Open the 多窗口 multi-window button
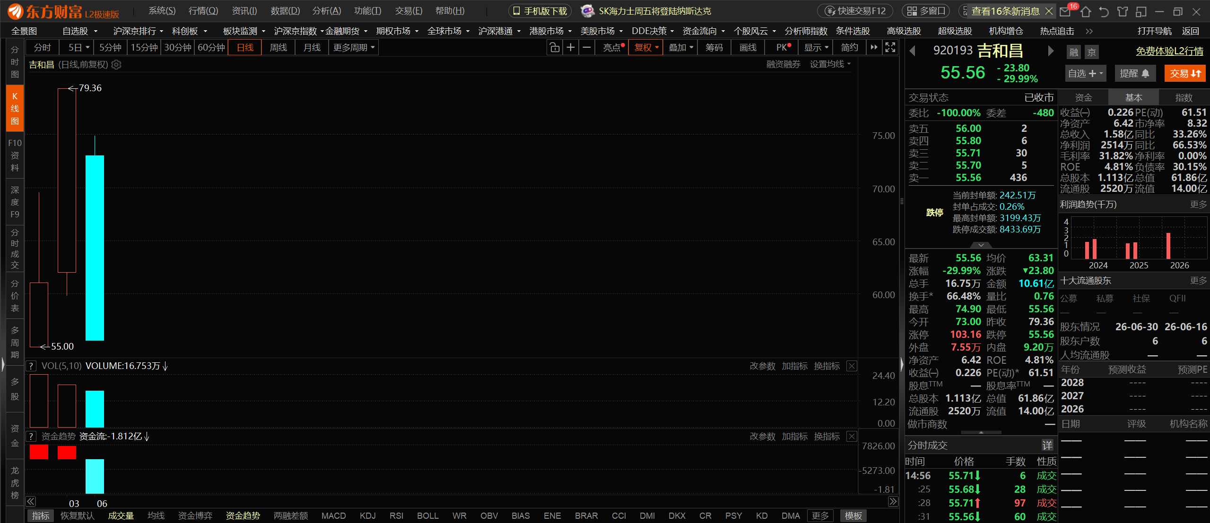 (926, 11)
